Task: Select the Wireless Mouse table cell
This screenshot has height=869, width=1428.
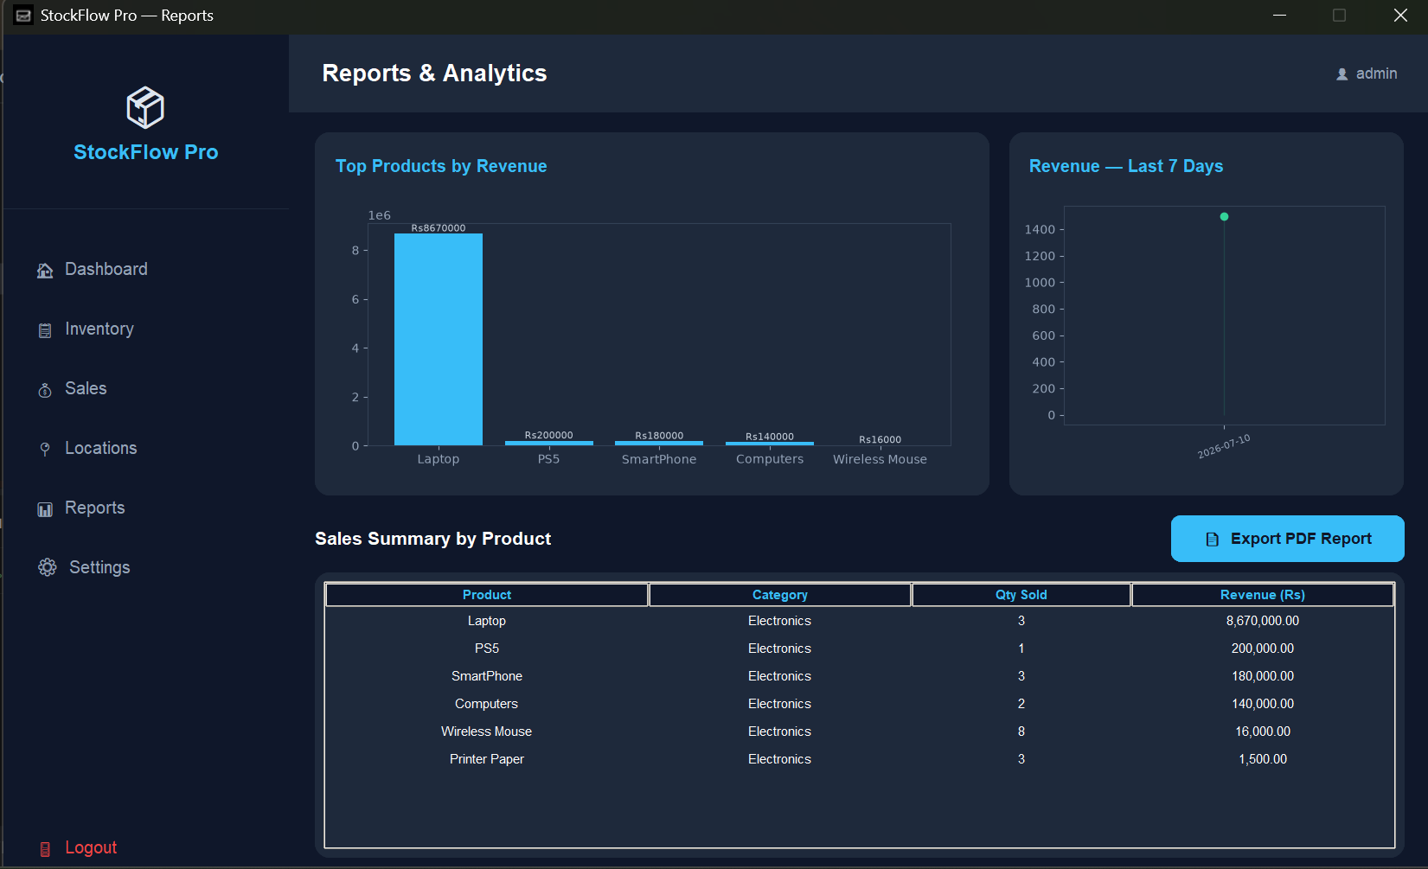Action: 487,732
